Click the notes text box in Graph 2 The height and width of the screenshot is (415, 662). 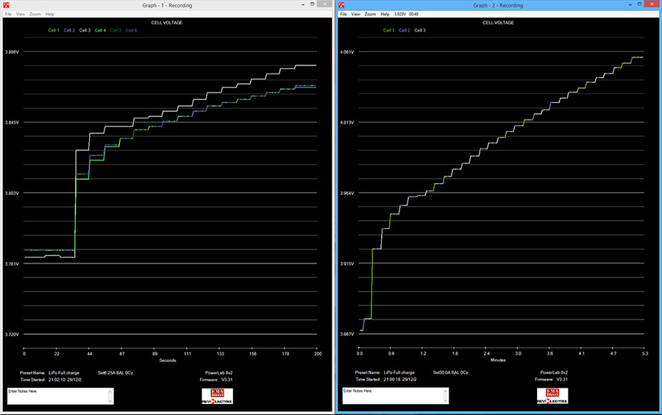click(x=393, y=396)
